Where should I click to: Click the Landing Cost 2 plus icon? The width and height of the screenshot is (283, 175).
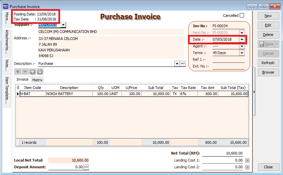247,167
